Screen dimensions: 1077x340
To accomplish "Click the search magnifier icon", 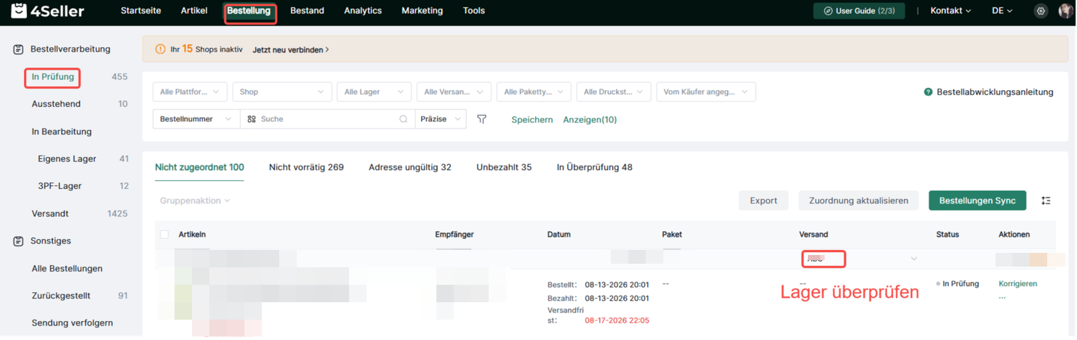I will (x=404, y=119).
